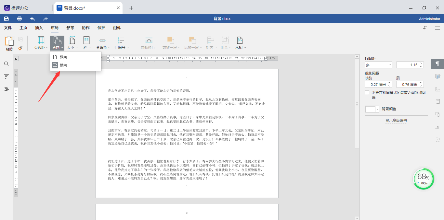Open shape settings icon in right sidebar
The height and width of the screenshot is (220, 444).
click(x=437, y=114)
